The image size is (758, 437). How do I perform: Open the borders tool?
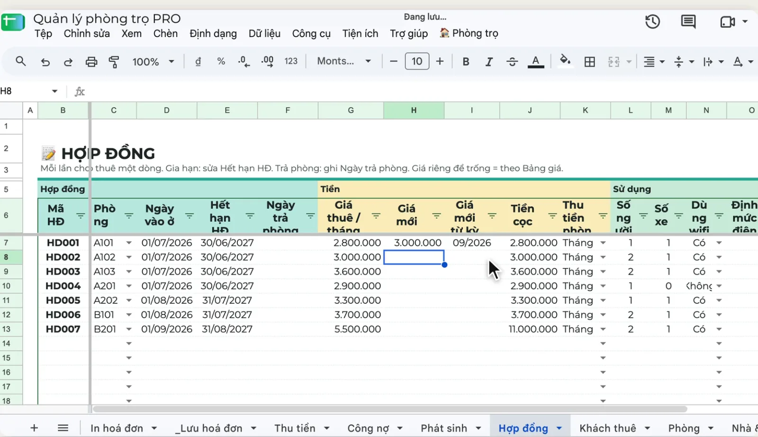point(590,61)
